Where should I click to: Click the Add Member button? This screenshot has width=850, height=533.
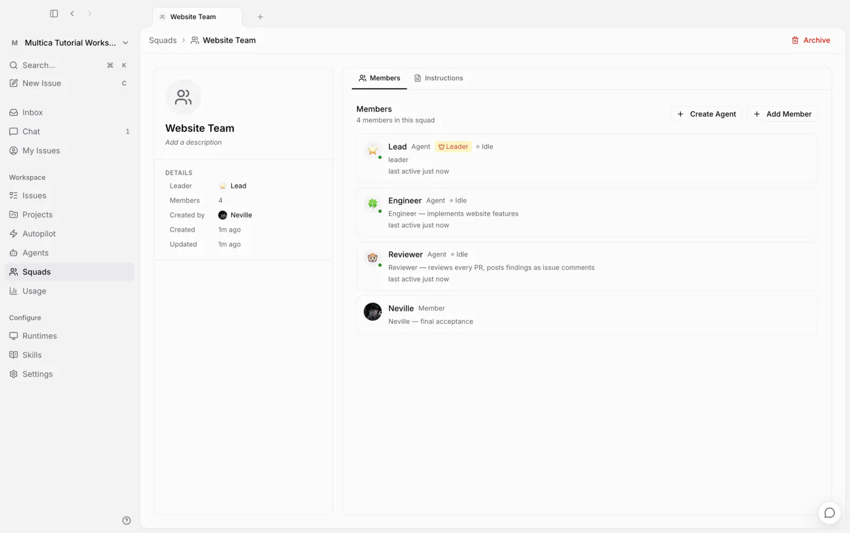pyautogui.click(x=782, y=114)
